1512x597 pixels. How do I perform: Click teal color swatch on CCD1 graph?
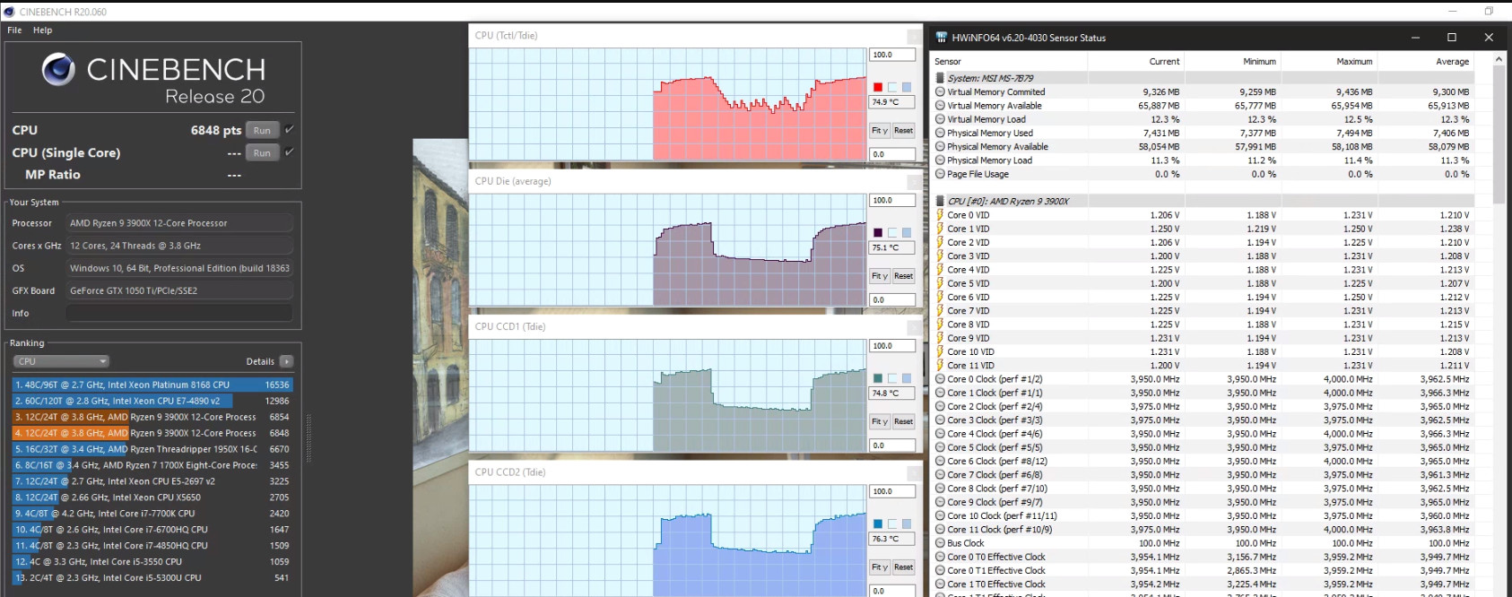878,378
